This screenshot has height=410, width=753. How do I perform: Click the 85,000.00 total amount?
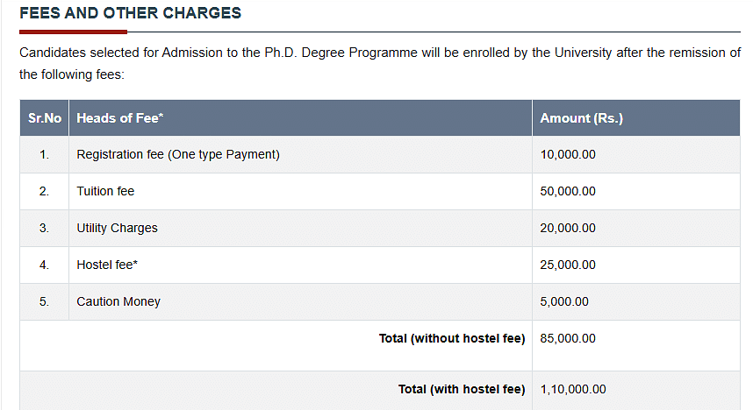pyautogui.click(x=568, y=338)
